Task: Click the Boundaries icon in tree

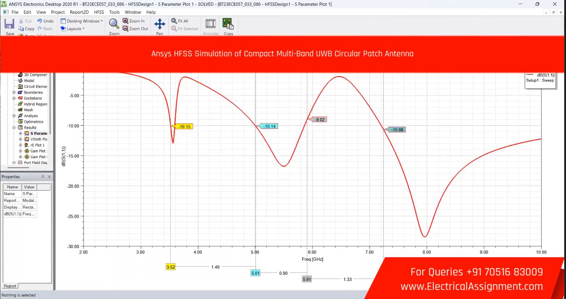Action: (x=20, y=92)
